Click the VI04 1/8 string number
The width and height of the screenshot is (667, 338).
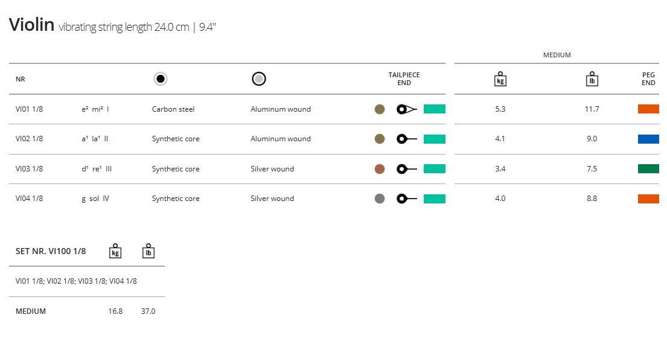pyautogui.click(x=29, y=199)
